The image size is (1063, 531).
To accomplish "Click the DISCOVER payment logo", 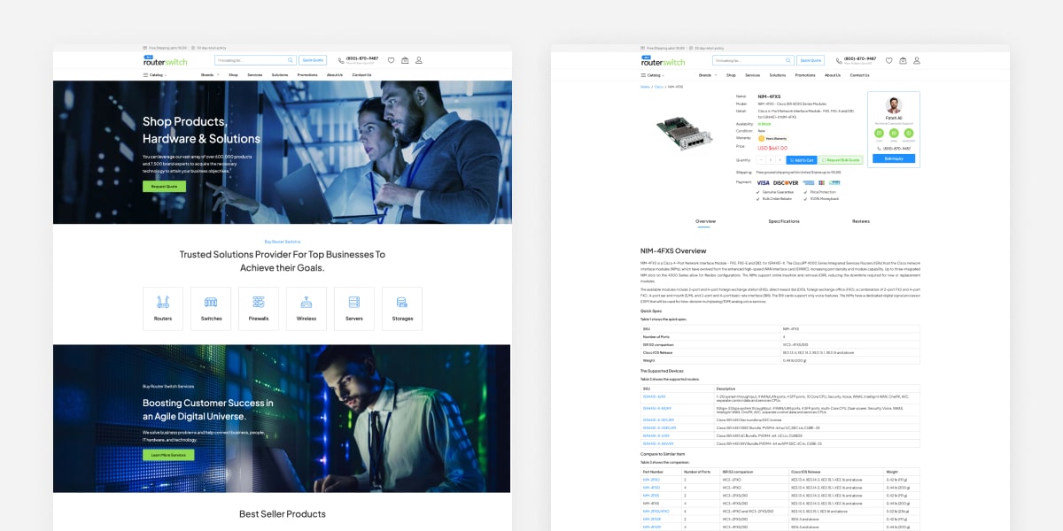I will click(x=786, y=182).
